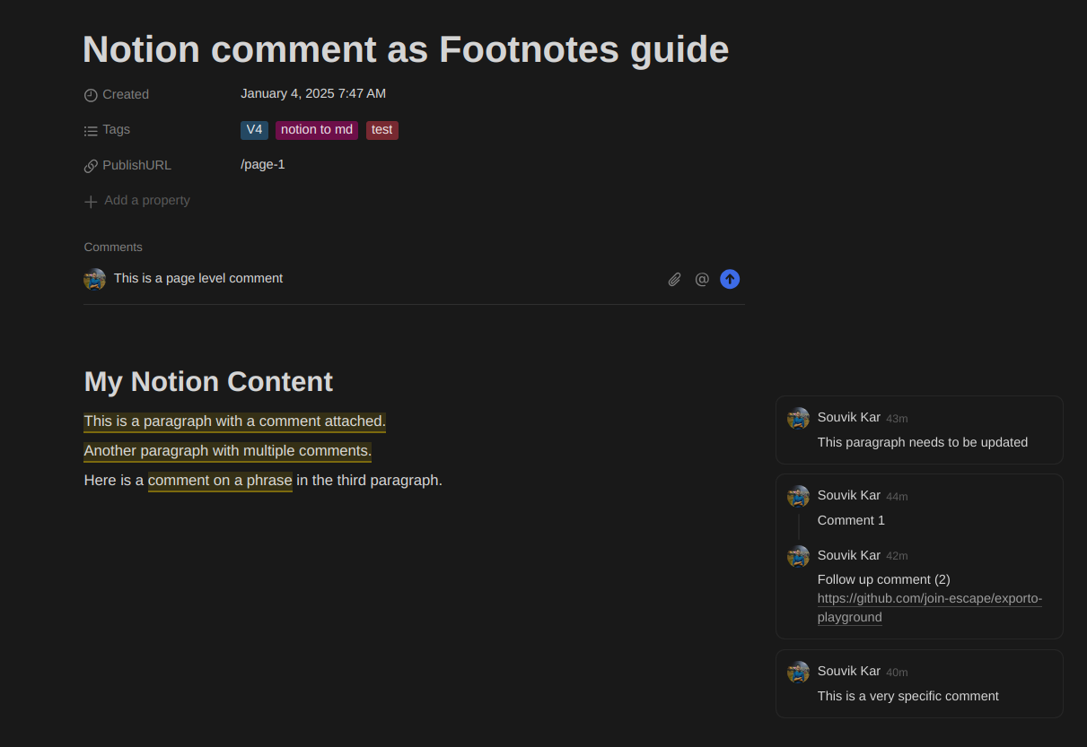Open the github.com exporto-playground link
The image size is (1087, 747).
(929, 599)
